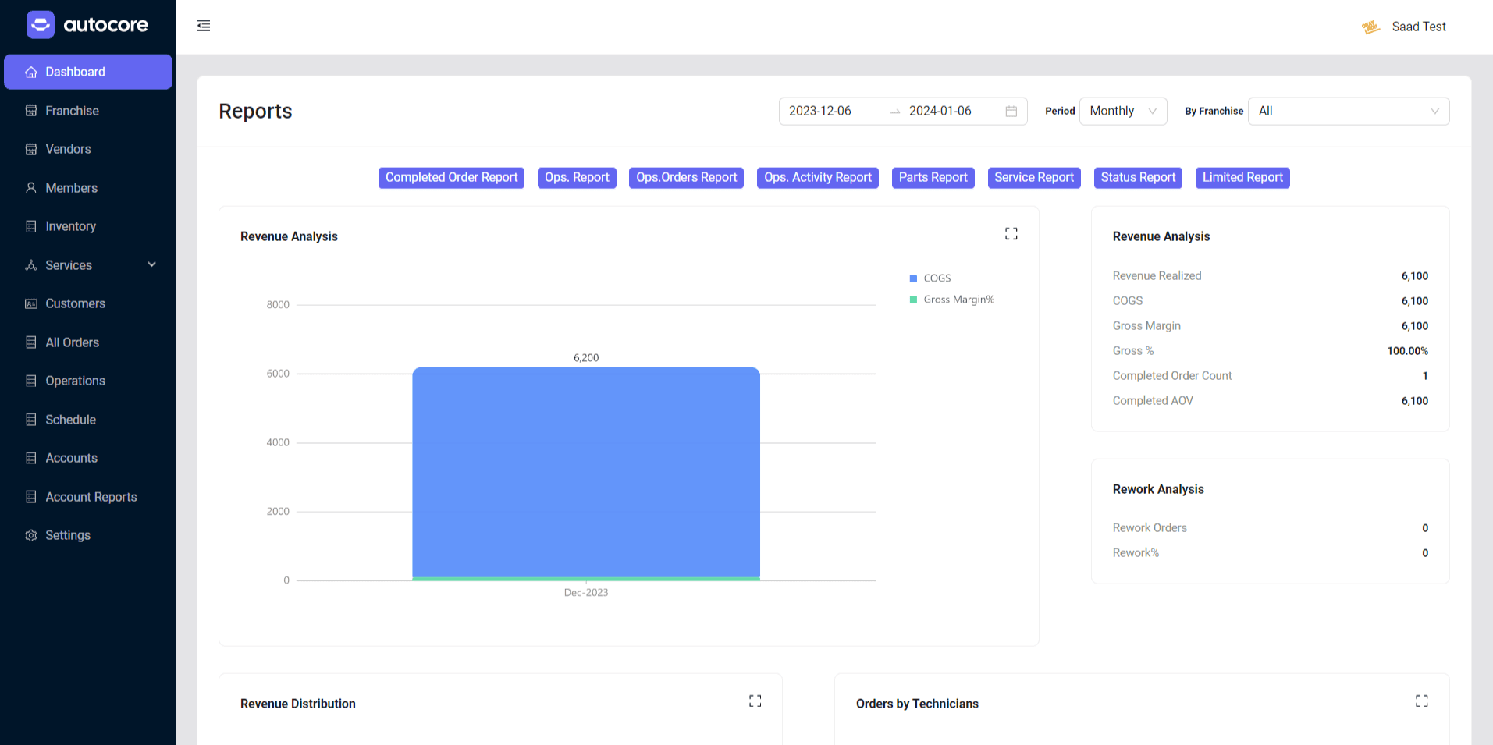Image resolution: width=1493 pixels, height=745 pixels.
Task: Toggle COGS series in chart legend
Action: coord(930,278)
